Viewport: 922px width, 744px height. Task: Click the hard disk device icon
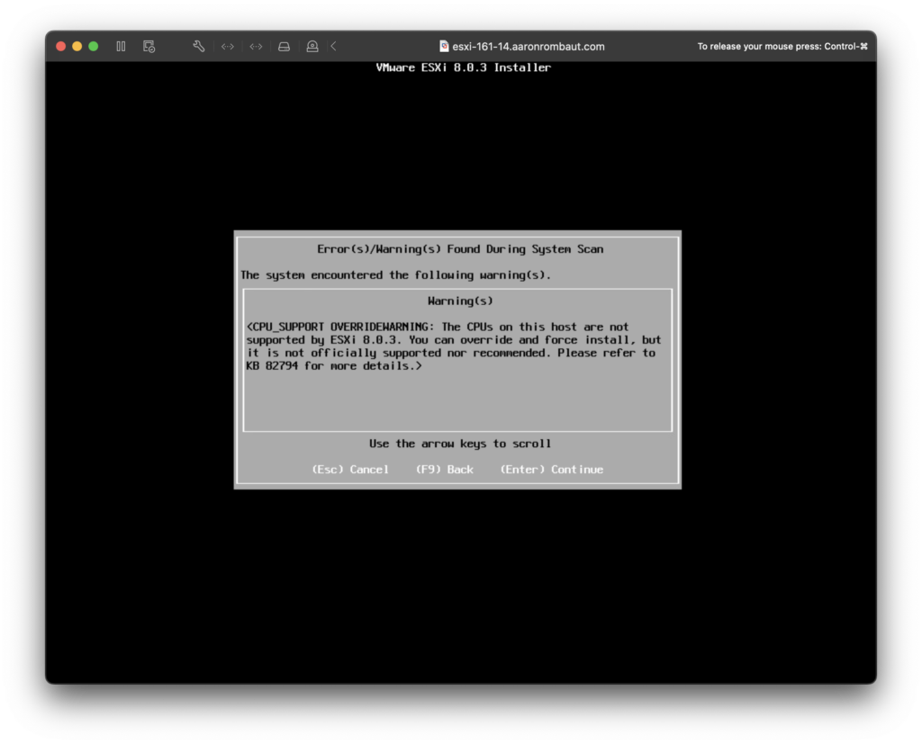coord(284,46)
